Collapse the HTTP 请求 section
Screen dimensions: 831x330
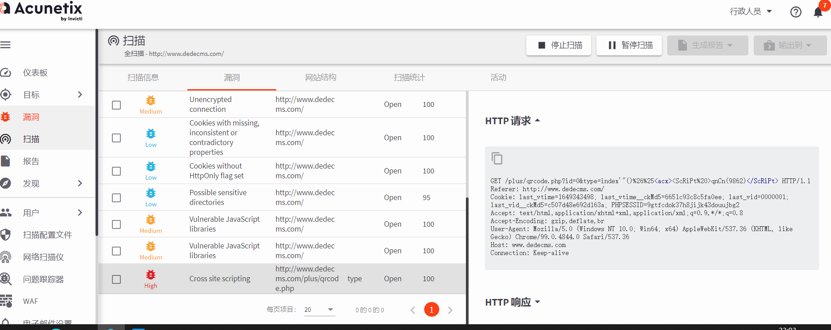pos(513,121)
